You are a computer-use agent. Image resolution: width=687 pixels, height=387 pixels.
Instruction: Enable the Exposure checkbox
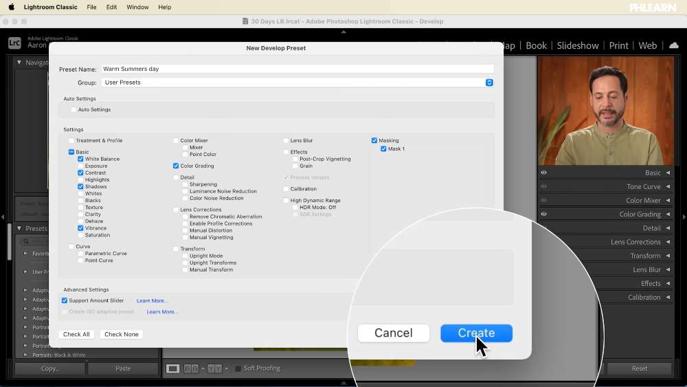click(x=80, y=166)
